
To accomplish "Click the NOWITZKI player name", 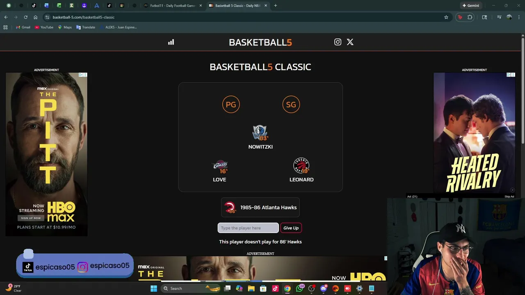I will (x=260, y=147).
